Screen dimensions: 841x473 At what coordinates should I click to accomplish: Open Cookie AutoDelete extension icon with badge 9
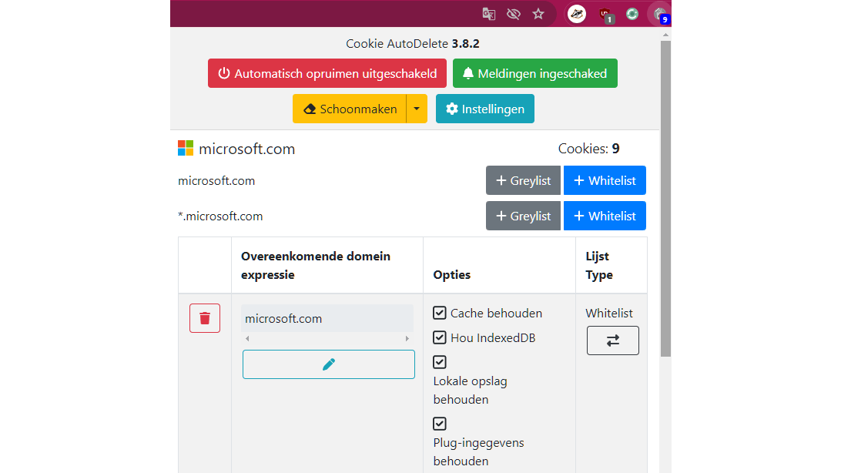pos(660,14)
